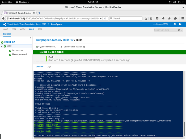Viewport: 186px width, 139px height.
Task: Show URL history dropdown in address bar
Action: pyautogui.click(x=101, y=18)
